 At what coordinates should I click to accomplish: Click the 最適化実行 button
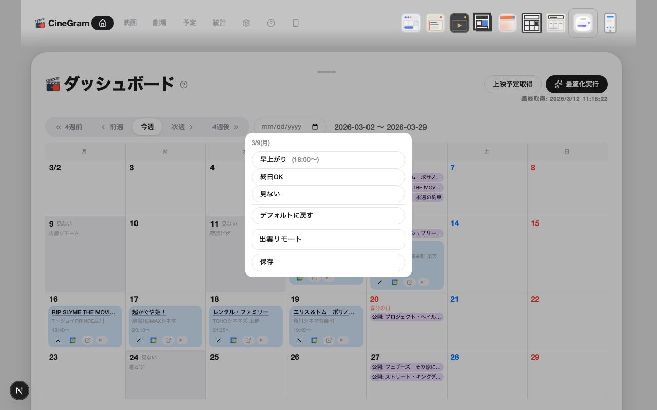pos(576,84)
